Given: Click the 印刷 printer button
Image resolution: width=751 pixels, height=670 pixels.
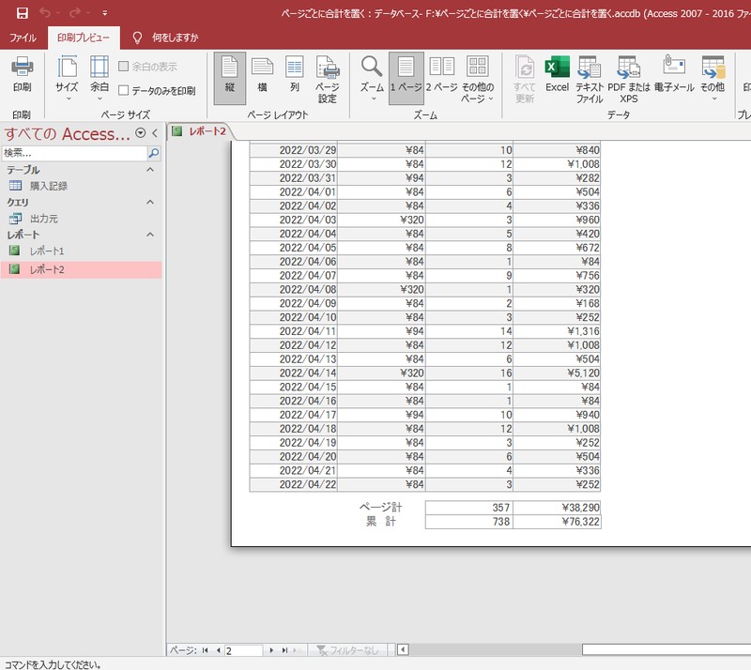Looking at the screenshot, I should click(22, 74).
